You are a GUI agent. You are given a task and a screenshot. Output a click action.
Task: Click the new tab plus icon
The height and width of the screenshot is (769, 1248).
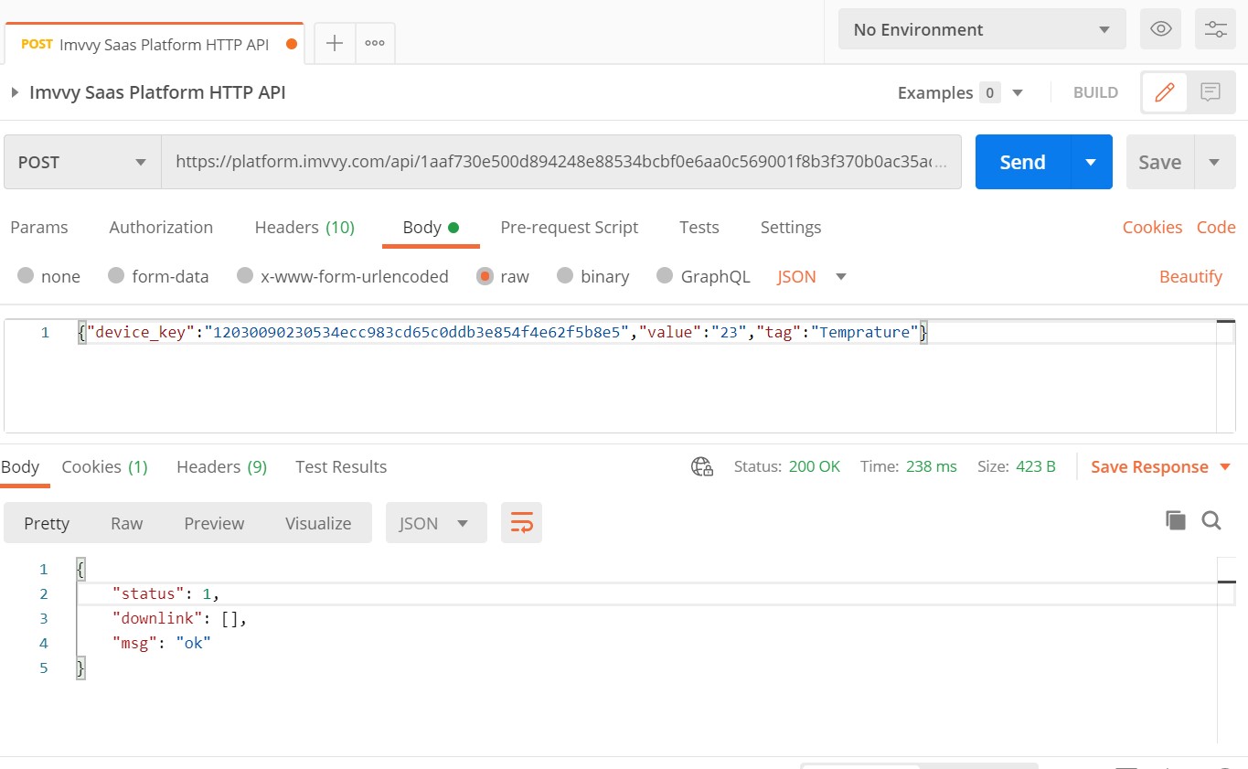pyautogui.click(x=335, y=43)
